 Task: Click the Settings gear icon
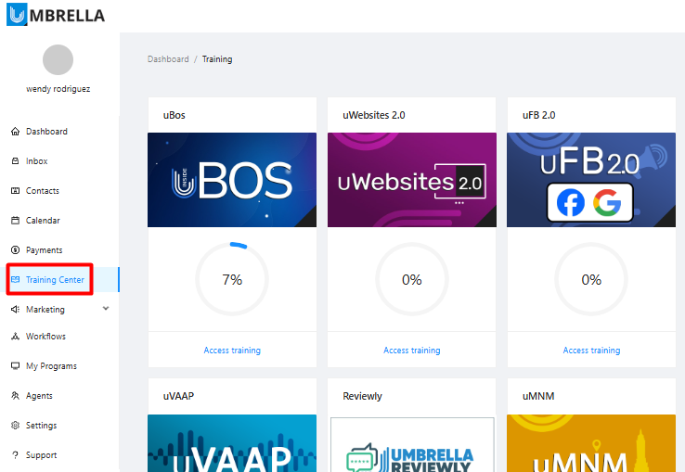pos(15,426)
